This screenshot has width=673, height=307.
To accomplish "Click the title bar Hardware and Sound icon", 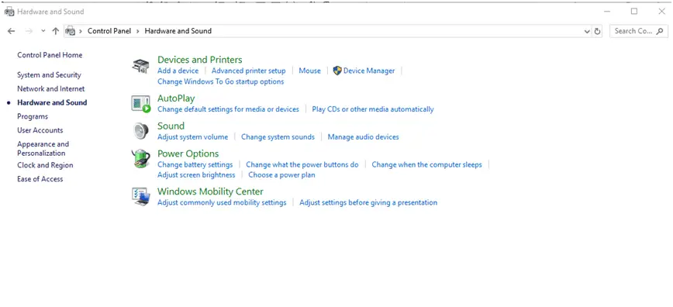I will (9, 12).
